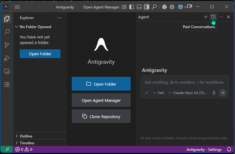Open the Extensions view
The image size is (235, 154).
(x=7, y=84)
